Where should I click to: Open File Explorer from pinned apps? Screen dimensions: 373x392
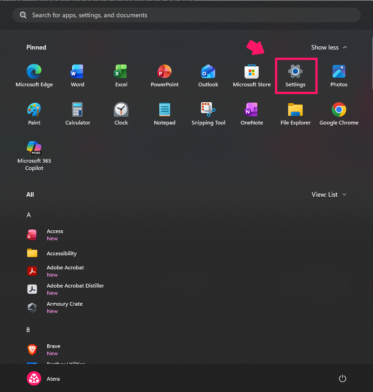tap(295, 114)
